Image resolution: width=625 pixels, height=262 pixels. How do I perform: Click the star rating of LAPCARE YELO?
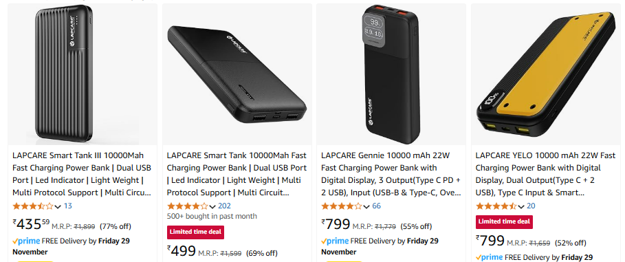(496, 206)
